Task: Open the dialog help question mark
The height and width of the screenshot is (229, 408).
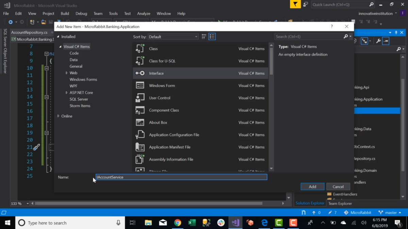Action: [x=332, y=26]
